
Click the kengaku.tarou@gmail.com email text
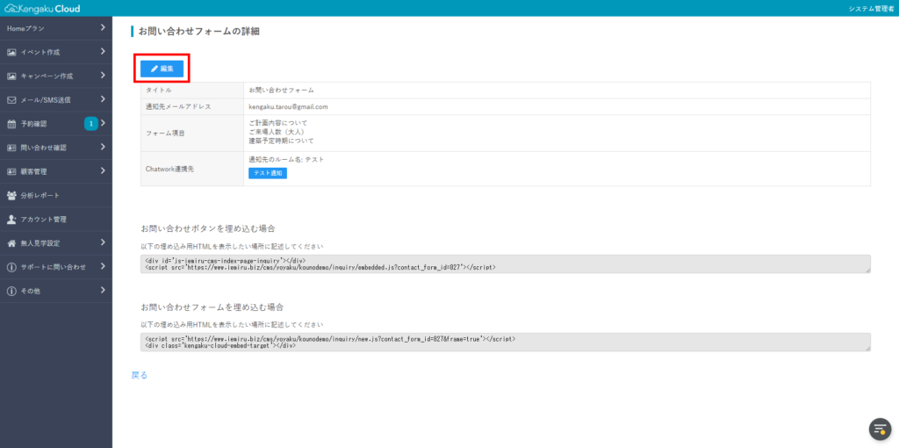pos(288,106)
